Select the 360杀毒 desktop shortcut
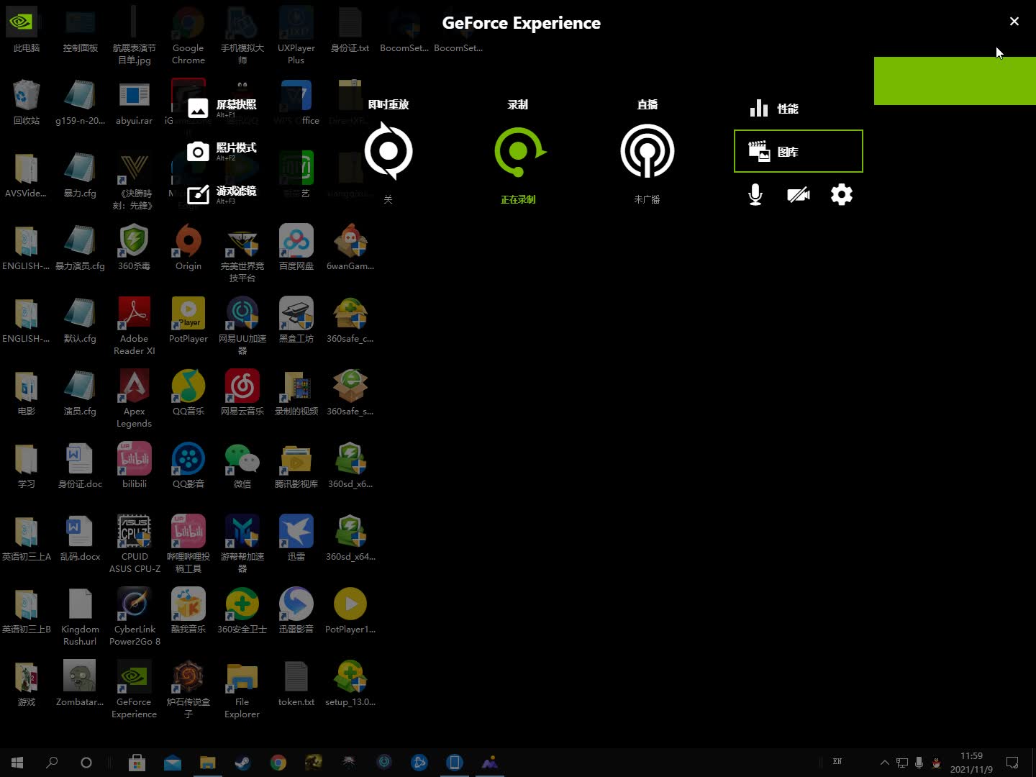 pos(135,247)
